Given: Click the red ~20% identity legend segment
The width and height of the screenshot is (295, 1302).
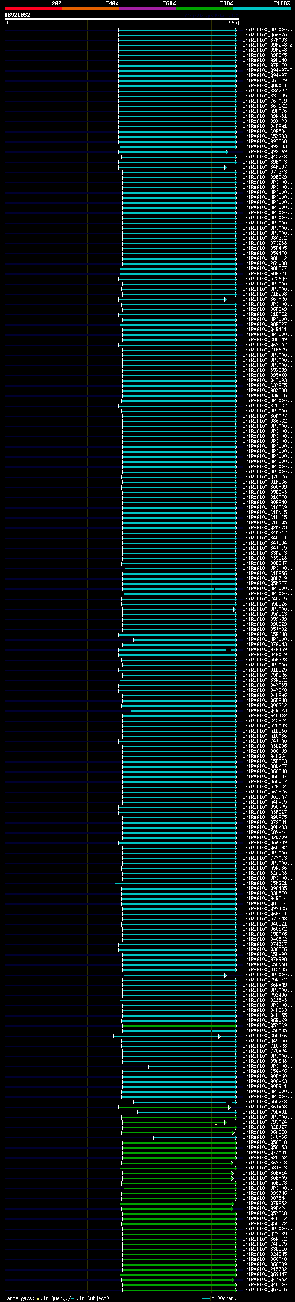Looking at the screenshot, I should point(33,8).
